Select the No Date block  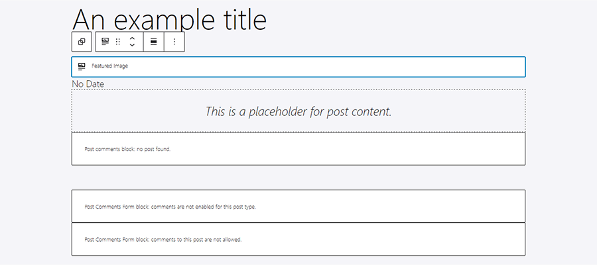coord(88,84)
